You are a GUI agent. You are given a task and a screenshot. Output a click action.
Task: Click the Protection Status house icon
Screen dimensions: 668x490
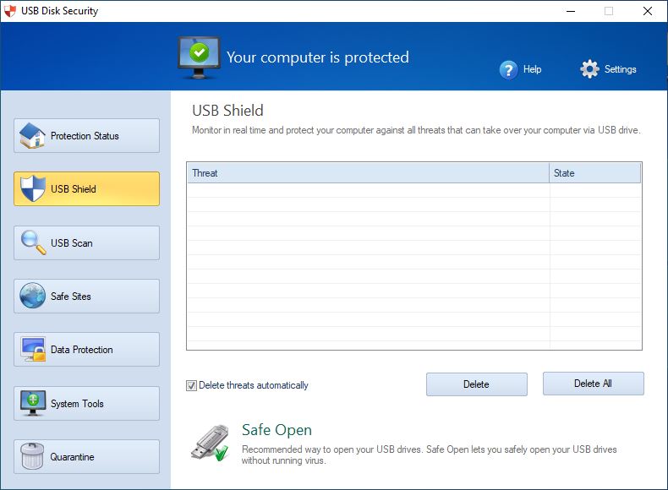tap(32, 136)
